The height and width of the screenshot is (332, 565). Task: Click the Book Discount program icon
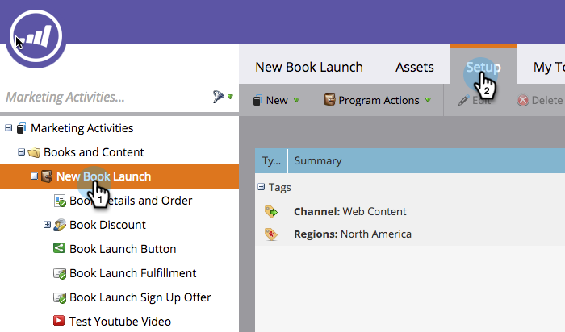click(x=59, y=225)
